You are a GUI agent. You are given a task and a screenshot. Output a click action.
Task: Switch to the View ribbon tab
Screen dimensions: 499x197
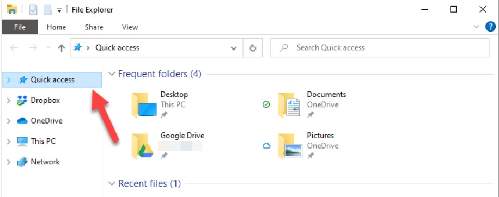coord(130,27)
